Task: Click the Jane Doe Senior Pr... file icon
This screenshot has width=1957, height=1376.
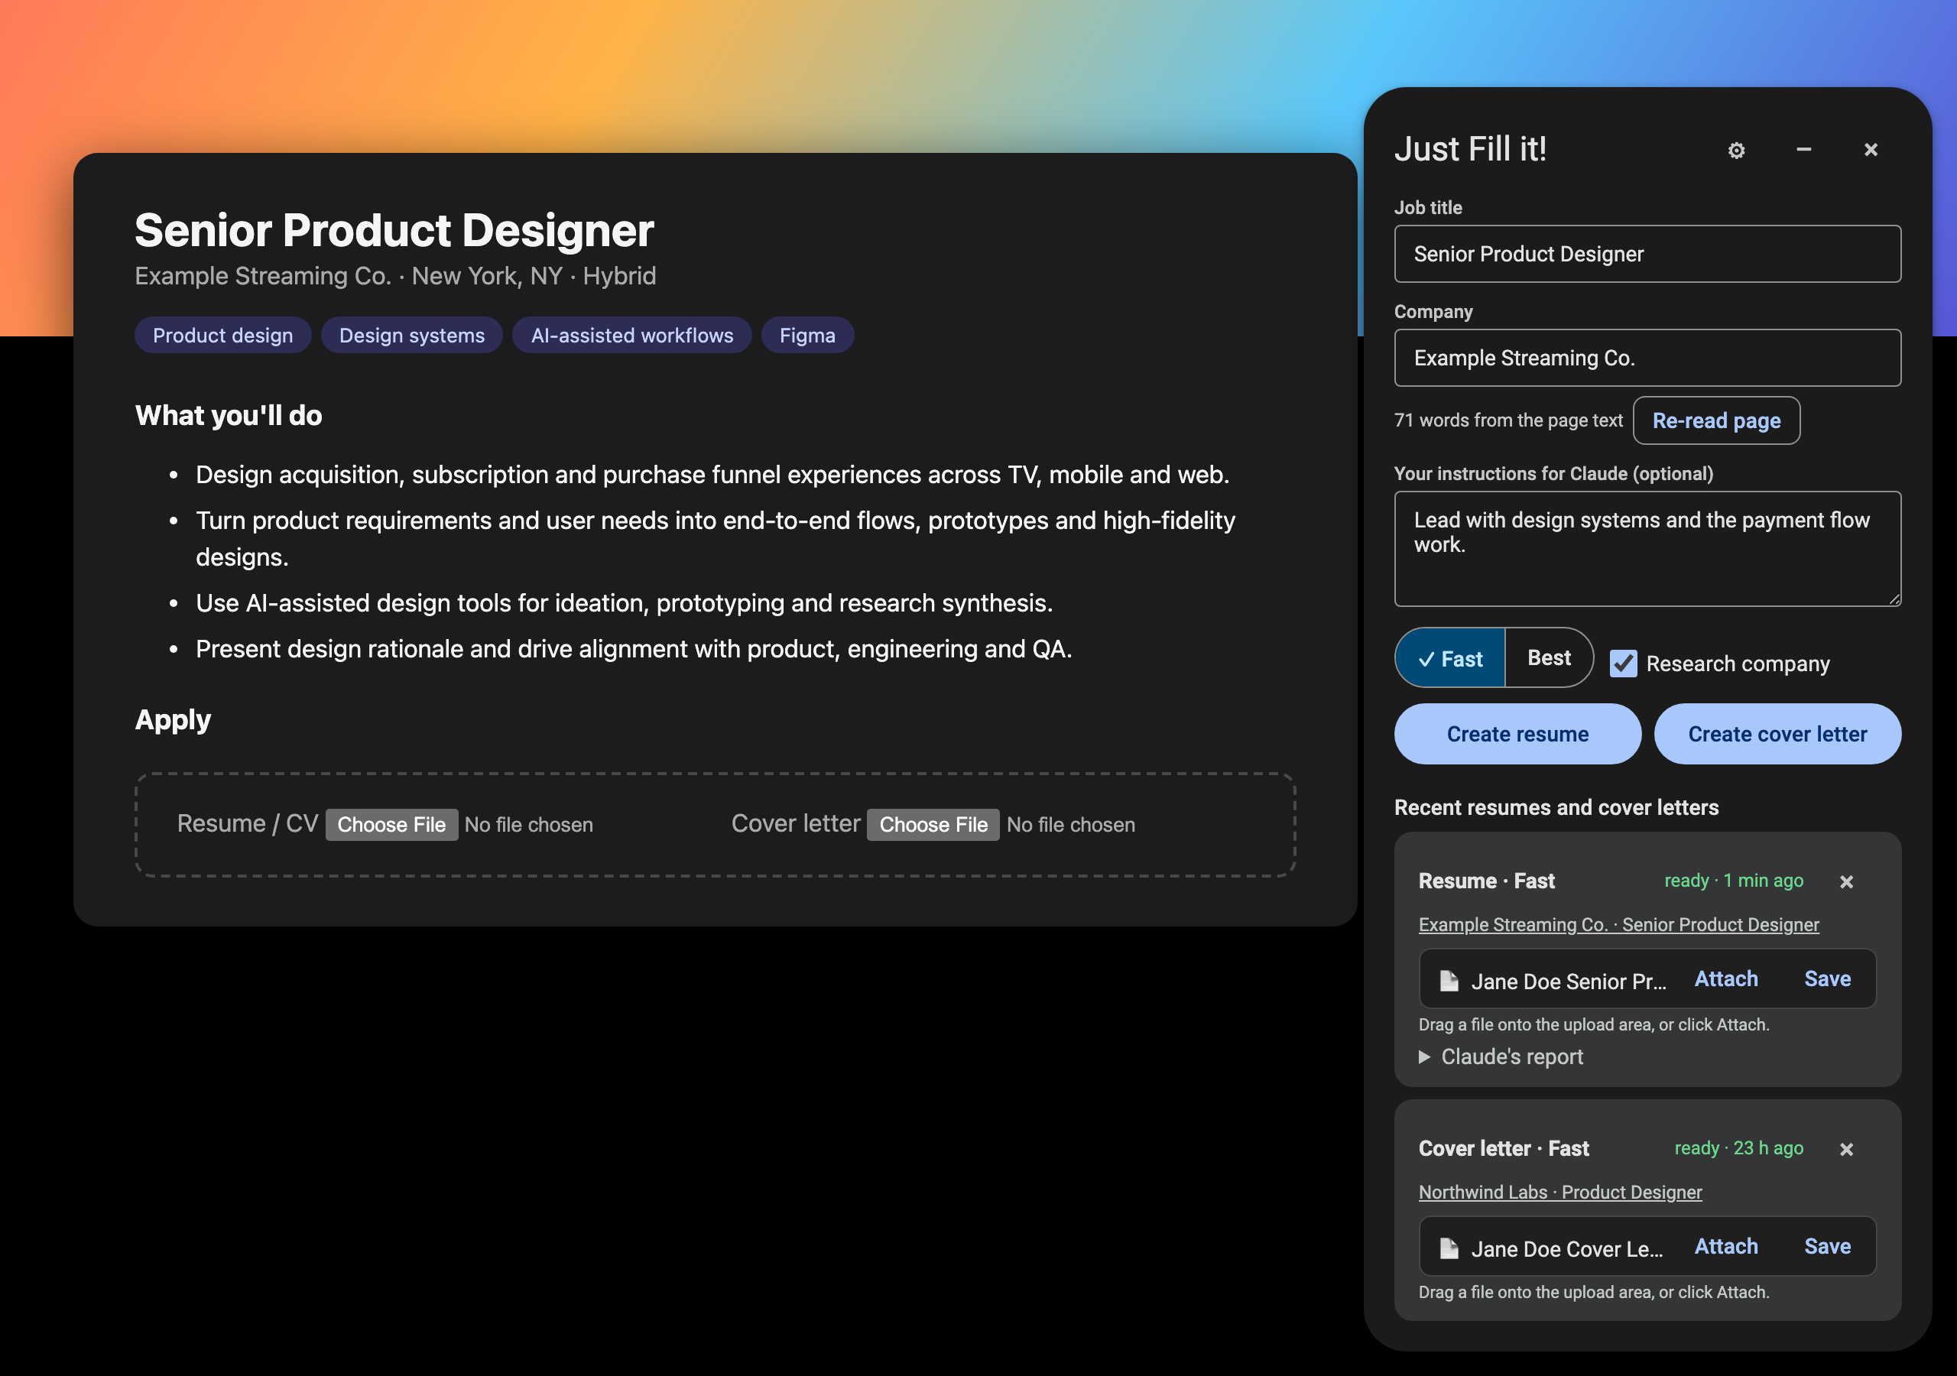Action: point(1449,981)
